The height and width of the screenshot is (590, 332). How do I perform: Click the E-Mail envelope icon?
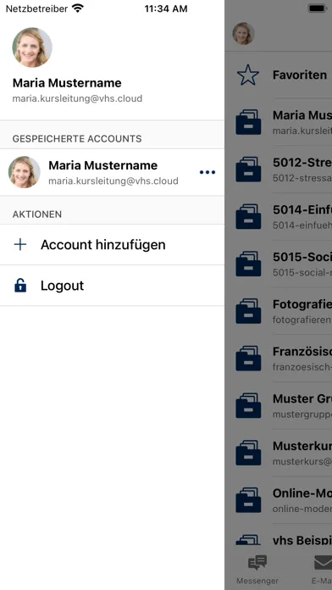[x=324, y=563]
